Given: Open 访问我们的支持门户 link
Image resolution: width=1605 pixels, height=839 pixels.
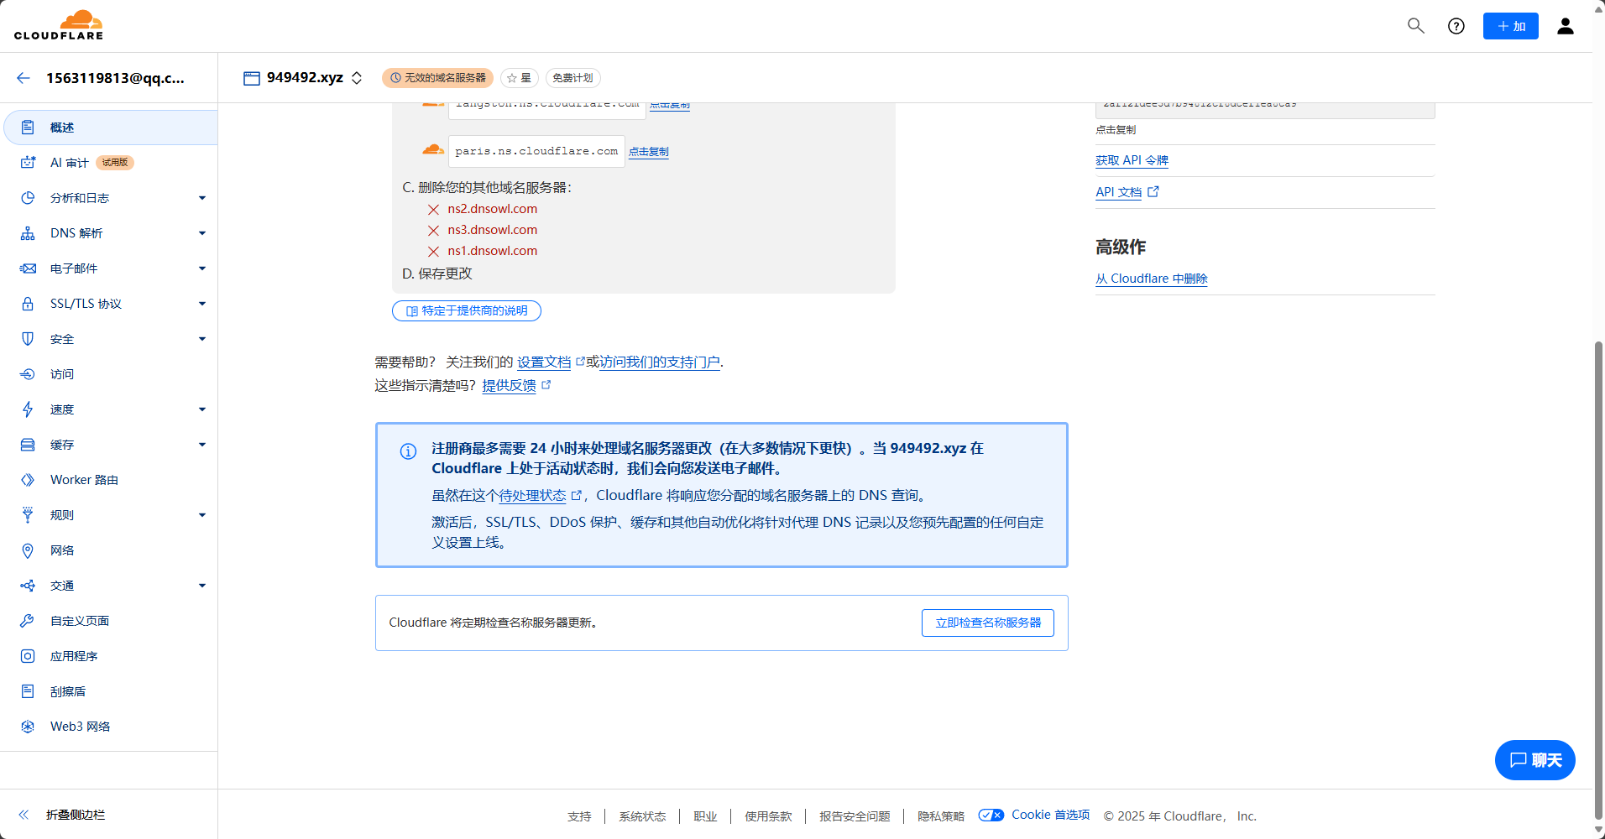Looking at the screenshot, I should click(660, 362).
